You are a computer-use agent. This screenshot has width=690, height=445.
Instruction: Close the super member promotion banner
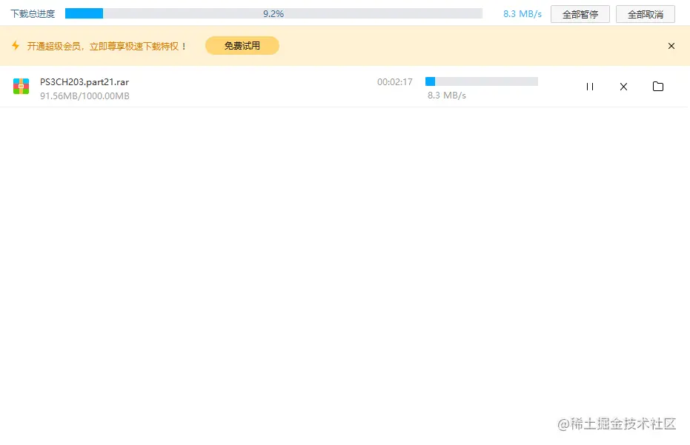tap(671, 46)
